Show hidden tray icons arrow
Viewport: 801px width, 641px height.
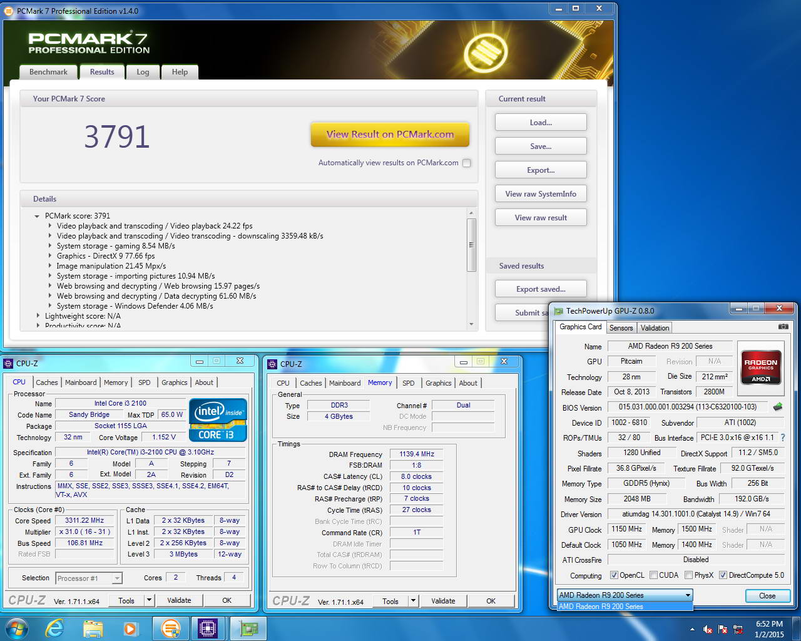(x=692, y=629)
